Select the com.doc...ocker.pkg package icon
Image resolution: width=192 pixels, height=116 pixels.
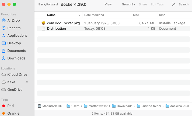point(43,23)
